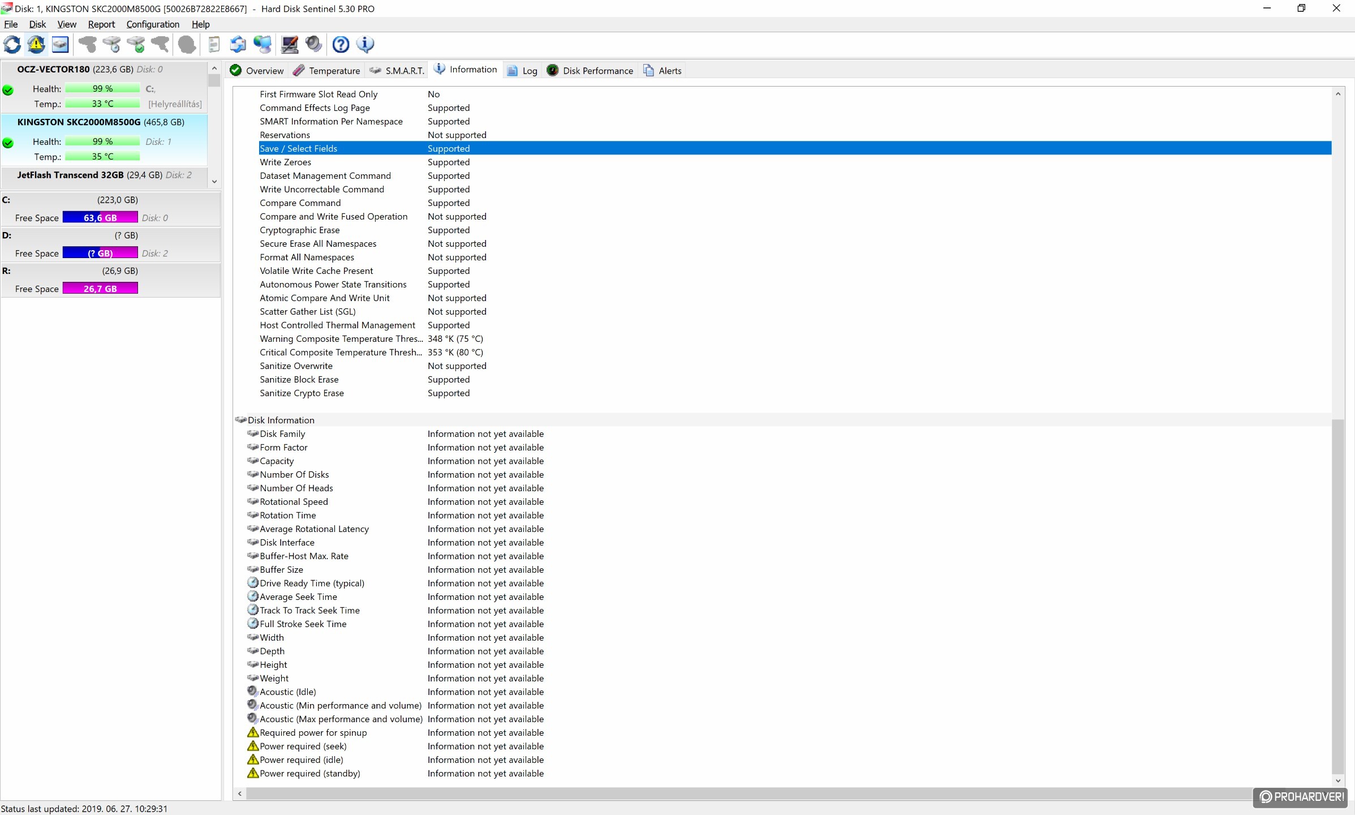The image size is (1355, 815).
Task: Open the View menu
Action: (x=67, y=24)
